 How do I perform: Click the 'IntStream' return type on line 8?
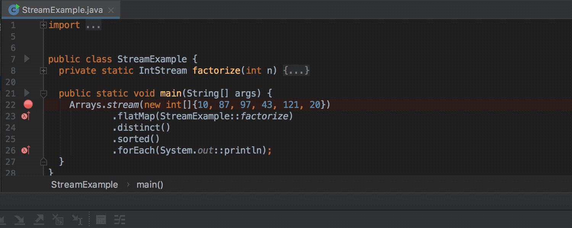pyautogui.click(x=163, y=71)
